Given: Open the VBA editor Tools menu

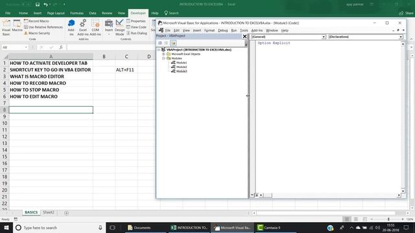Looking at the screenshot, I should [244, 30].
